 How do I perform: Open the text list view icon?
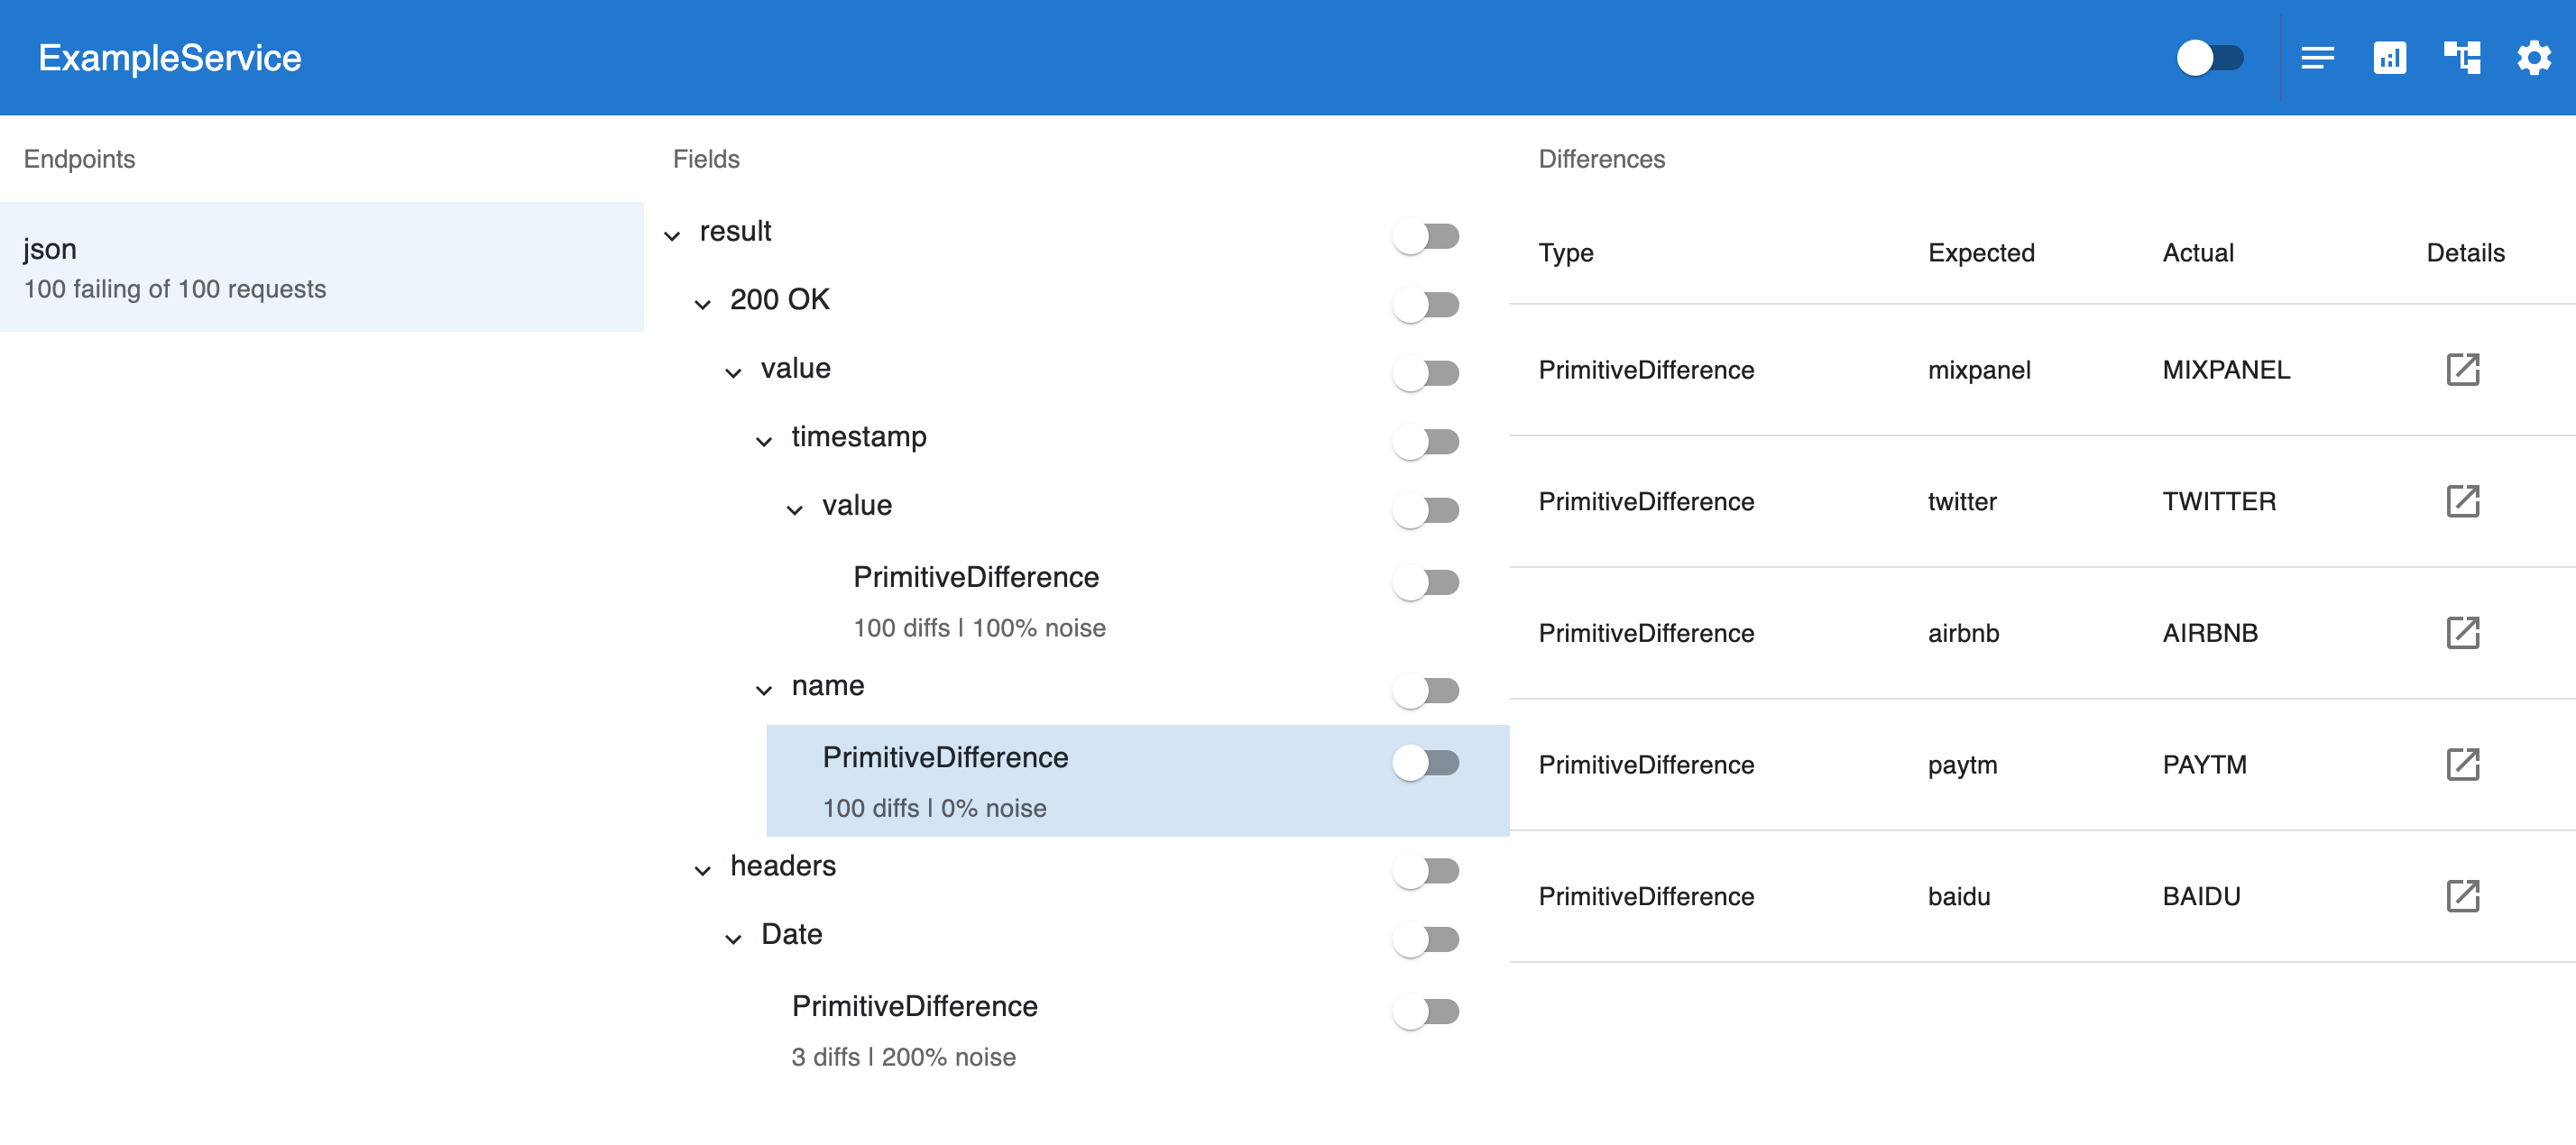point(2317,58)
